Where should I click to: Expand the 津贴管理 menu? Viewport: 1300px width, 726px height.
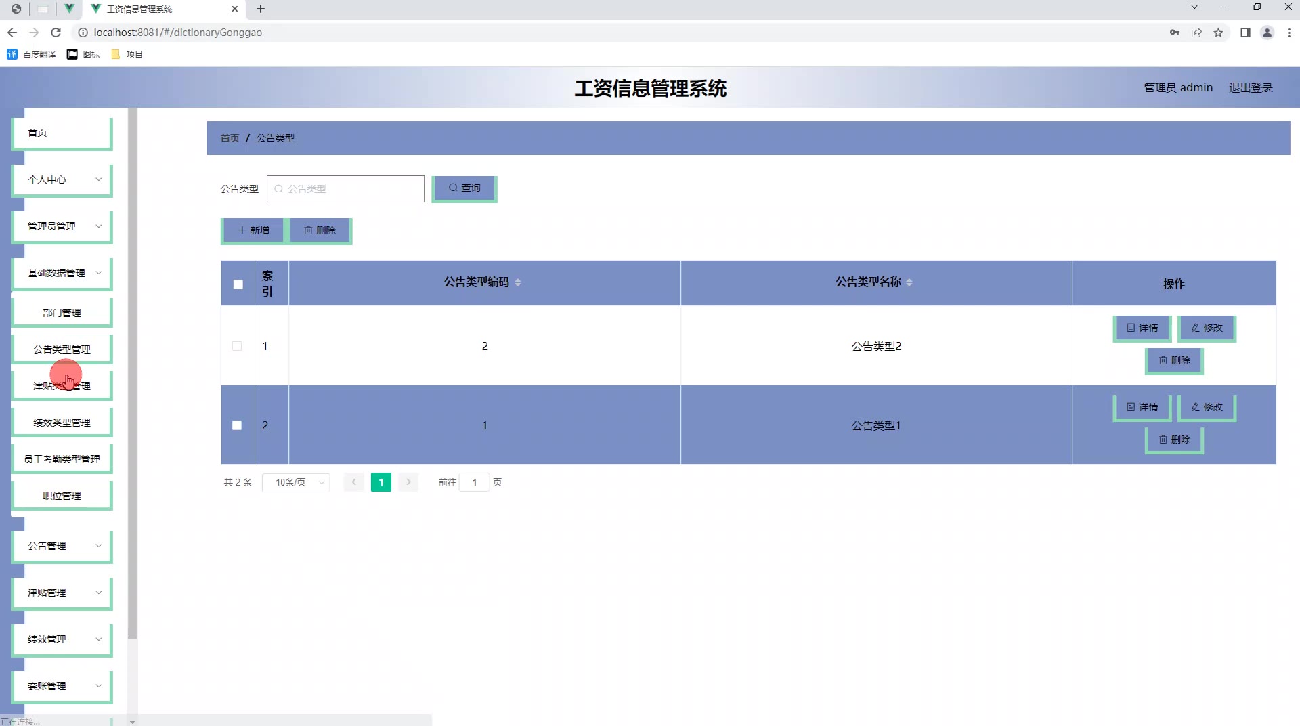(x=62, y=593)
